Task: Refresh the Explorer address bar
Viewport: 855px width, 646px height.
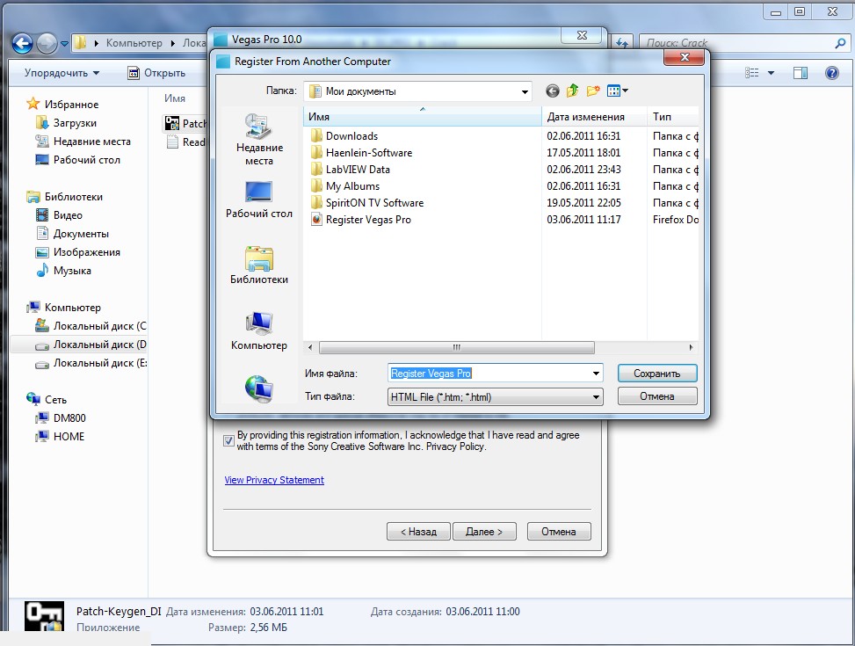Action: (622, 42)
